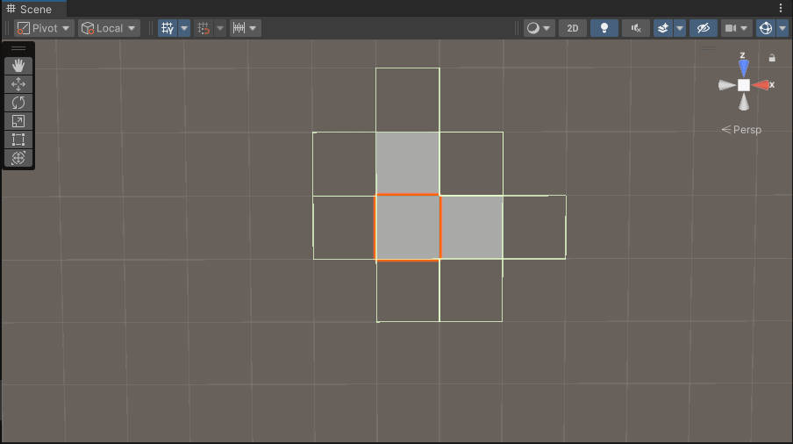Toggle scene lighting bulb

604,28
